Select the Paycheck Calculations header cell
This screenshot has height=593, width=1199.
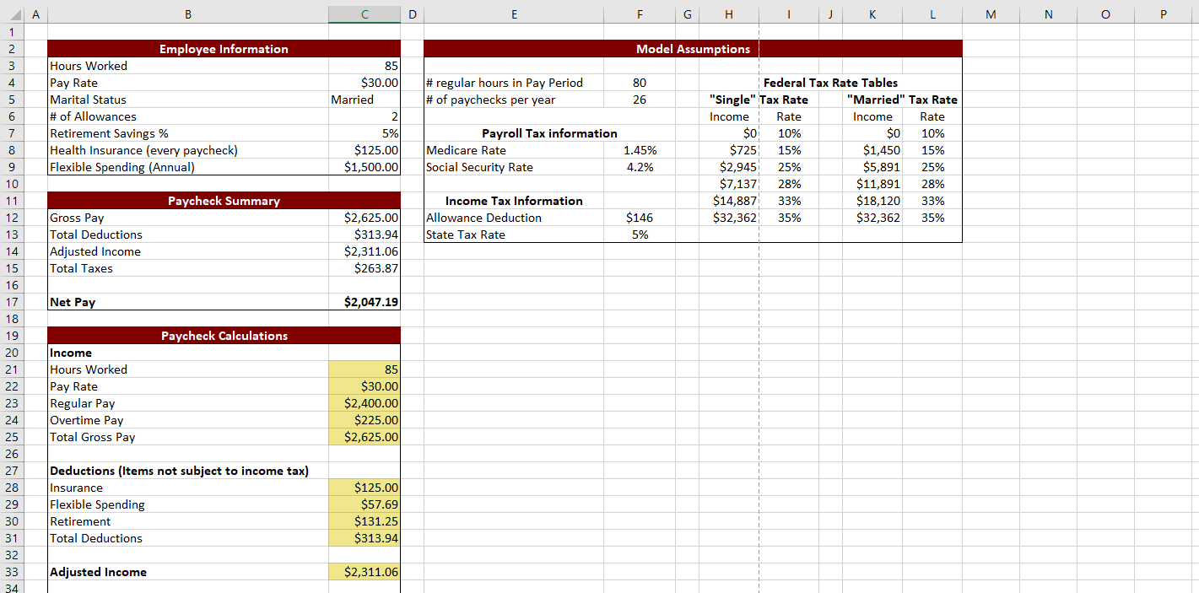coord(223,336)
